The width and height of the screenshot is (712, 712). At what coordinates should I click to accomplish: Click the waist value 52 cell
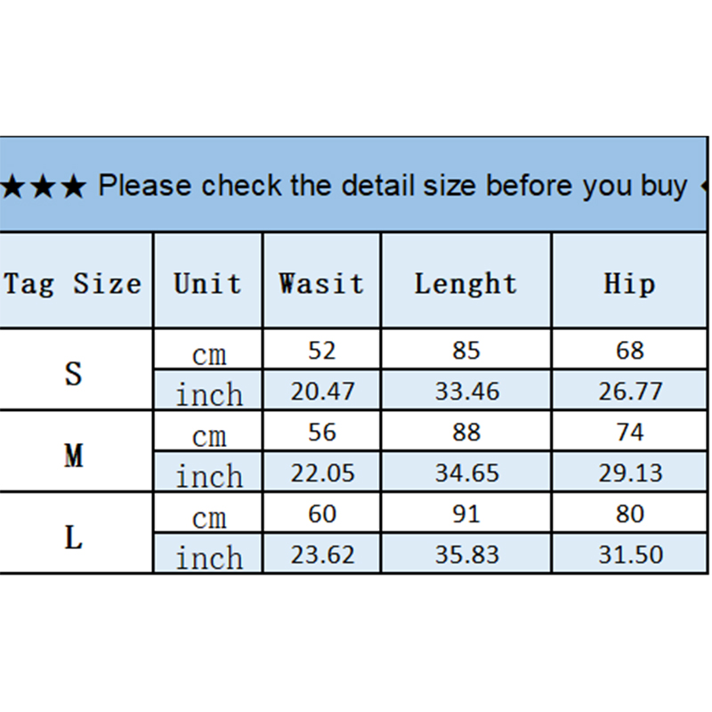point(321,351)
